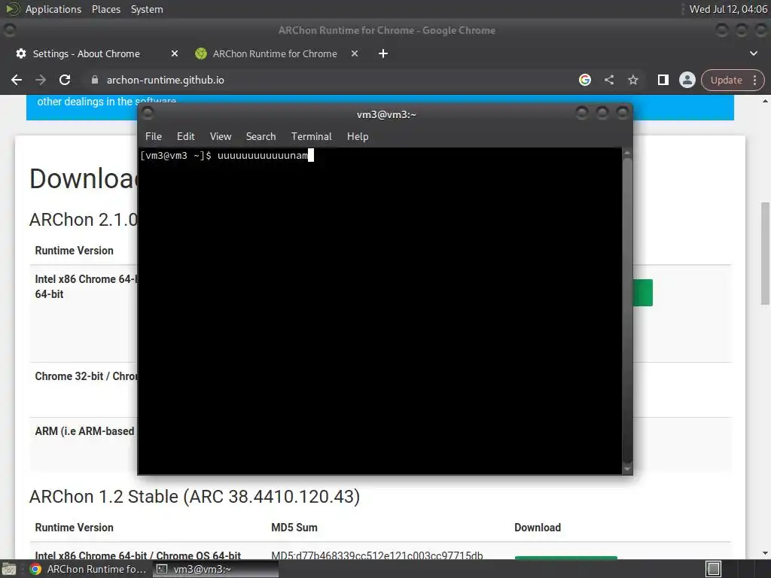Click the Chrome 32-bit row text

click(87, 376)
